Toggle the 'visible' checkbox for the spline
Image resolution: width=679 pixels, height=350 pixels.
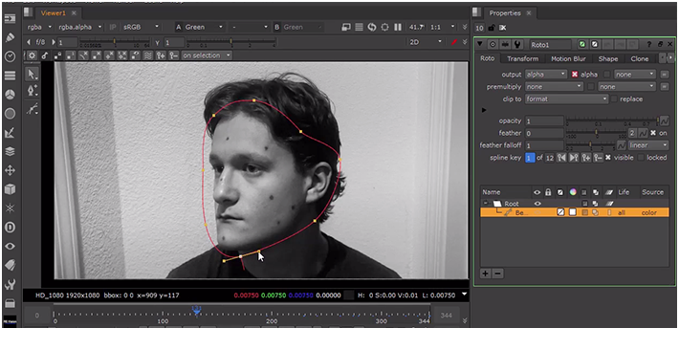608,158
